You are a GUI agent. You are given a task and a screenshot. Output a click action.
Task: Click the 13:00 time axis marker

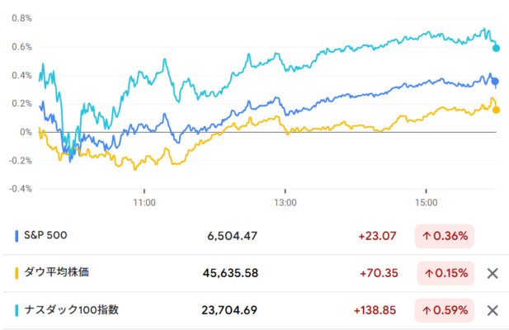285,203
